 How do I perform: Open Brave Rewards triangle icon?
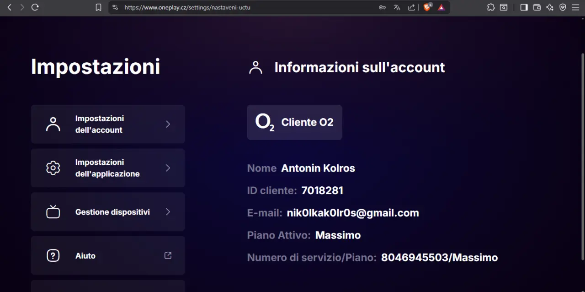[441, 7]
